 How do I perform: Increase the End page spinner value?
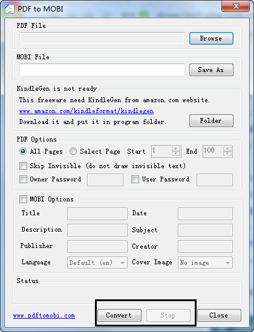[x=227, y=149]
